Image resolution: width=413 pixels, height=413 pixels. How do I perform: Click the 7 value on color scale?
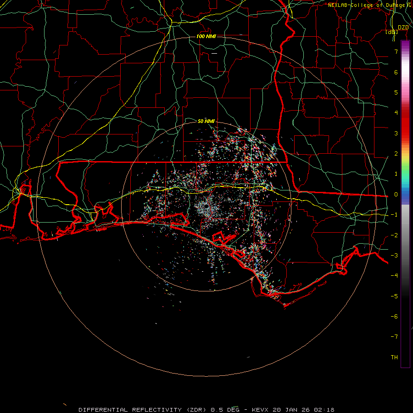(x=396, y=51)
